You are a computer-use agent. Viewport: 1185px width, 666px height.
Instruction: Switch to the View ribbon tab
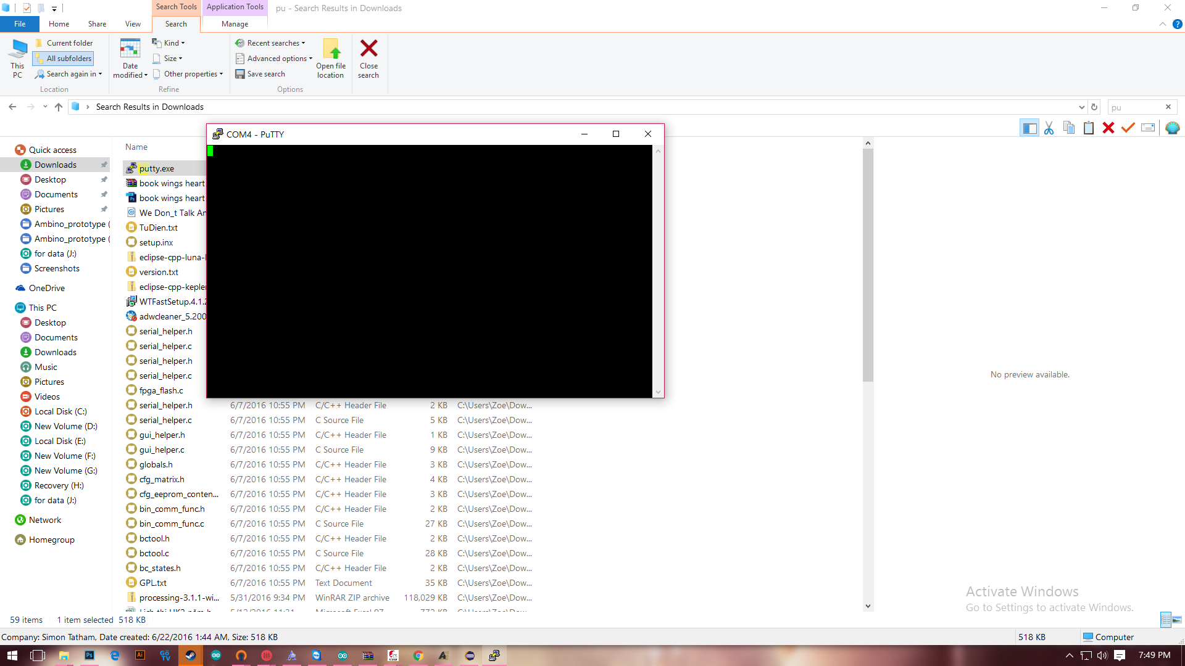(133, 24)
